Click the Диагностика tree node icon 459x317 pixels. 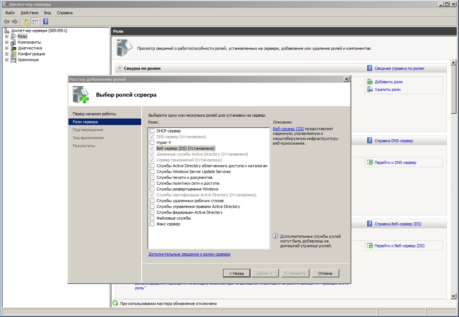pos(13,48)
